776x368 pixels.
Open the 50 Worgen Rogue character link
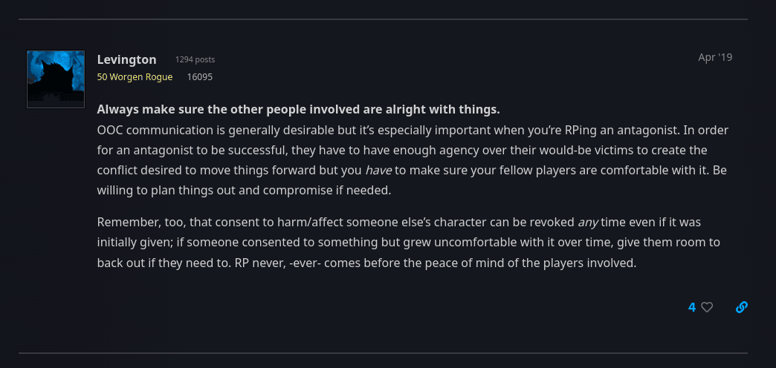point(135,77)
